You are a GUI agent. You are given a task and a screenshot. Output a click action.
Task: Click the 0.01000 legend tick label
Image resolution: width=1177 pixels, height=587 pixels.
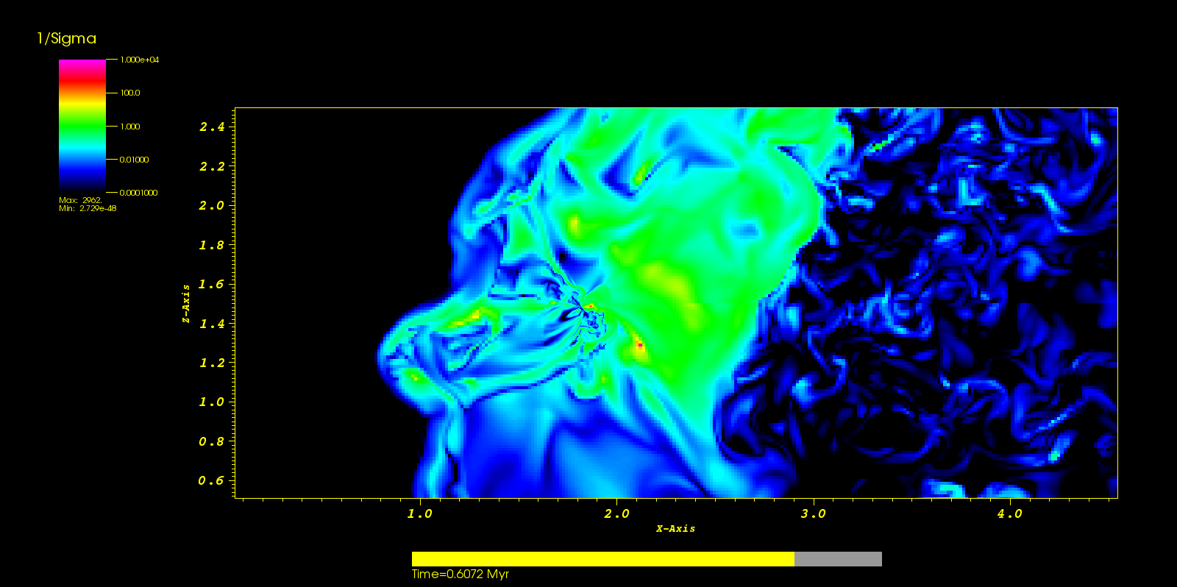click(x=134, y=160)
